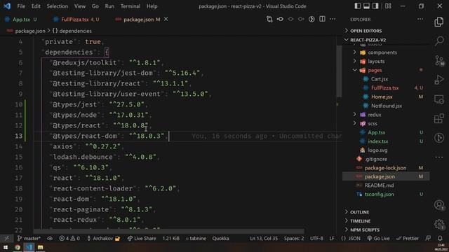Viewport: 449px width, 252px height.
Task: Click Open Changes icon in editor toolbar
Action: (269, 19)
